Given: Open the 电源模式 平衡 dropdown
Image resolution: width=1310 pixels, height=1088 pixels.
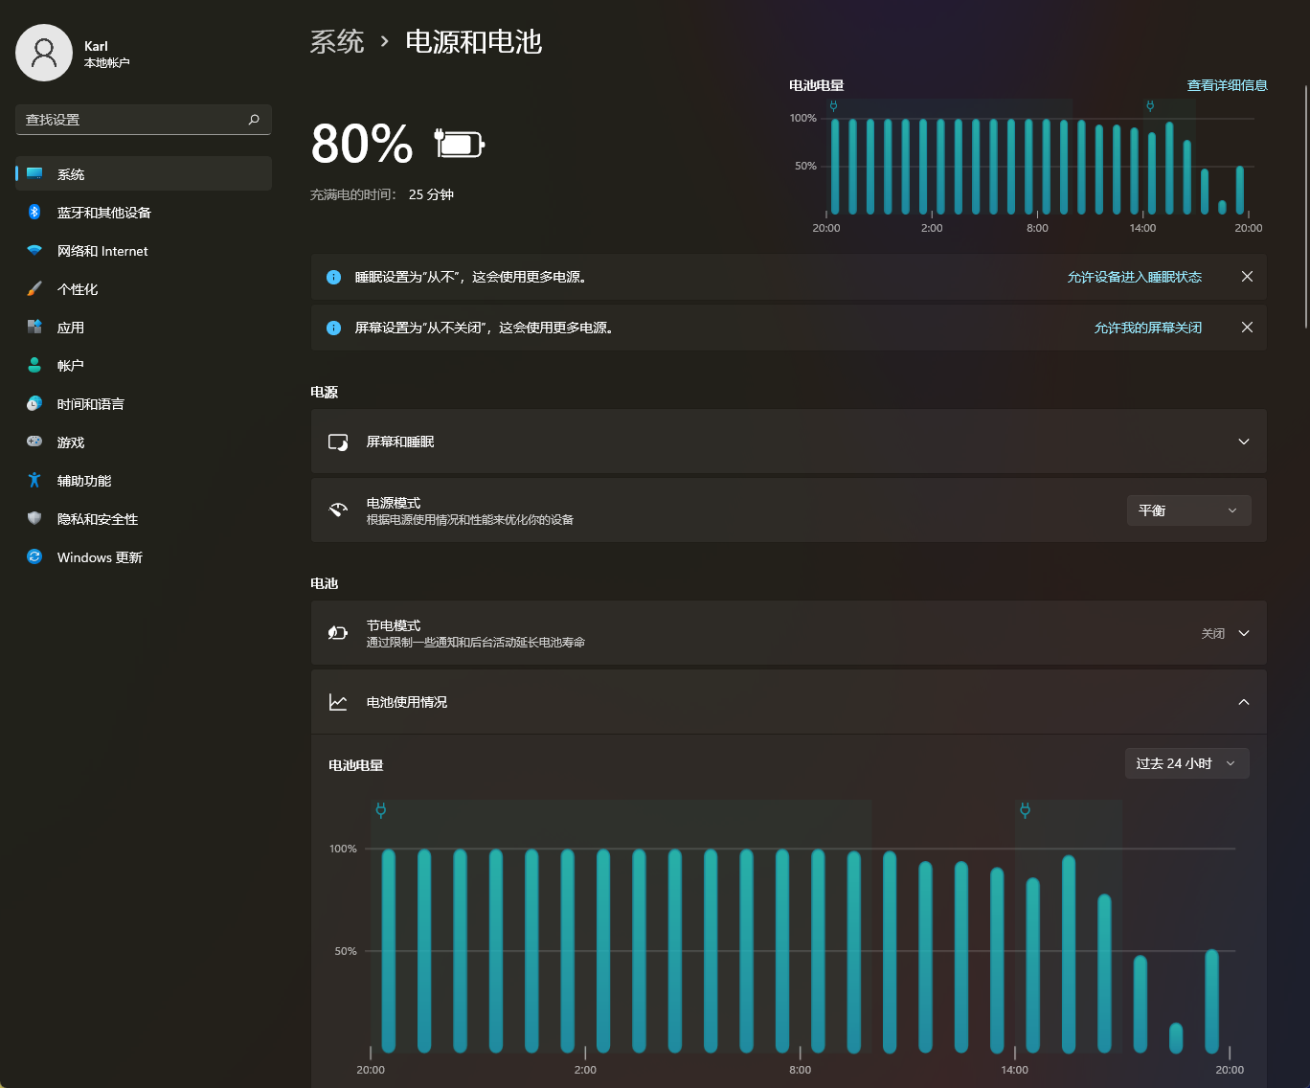Looking at the screenshot, I should pos(1187,510).
